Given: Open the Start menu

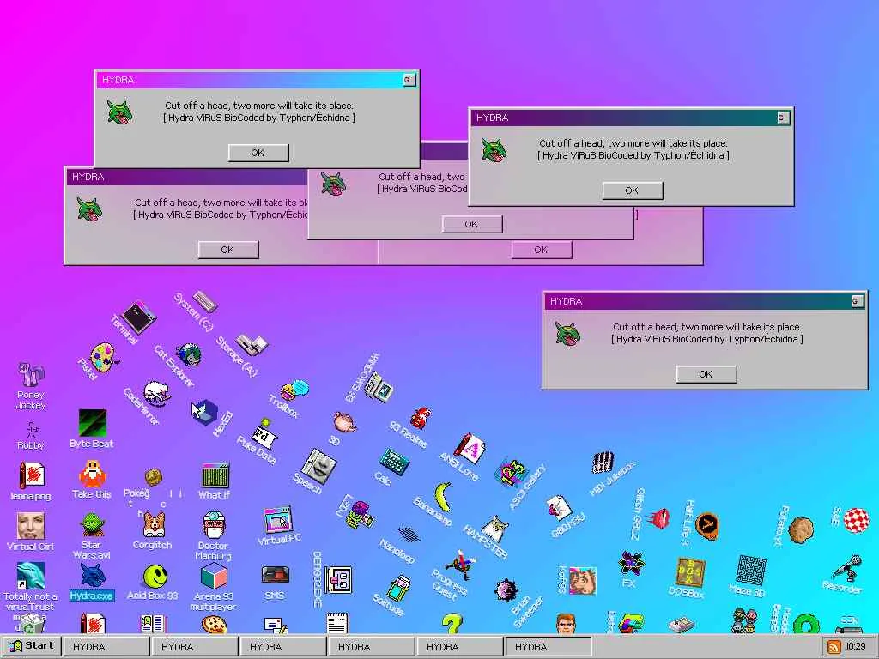Looking at the screenshot, I should click(32, 646).
